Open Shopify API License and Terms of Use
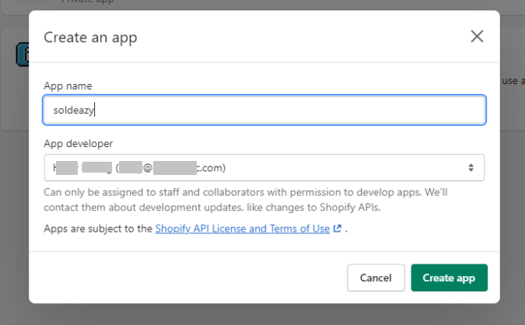This screenshot has width=525, height=325. [243, 229]
